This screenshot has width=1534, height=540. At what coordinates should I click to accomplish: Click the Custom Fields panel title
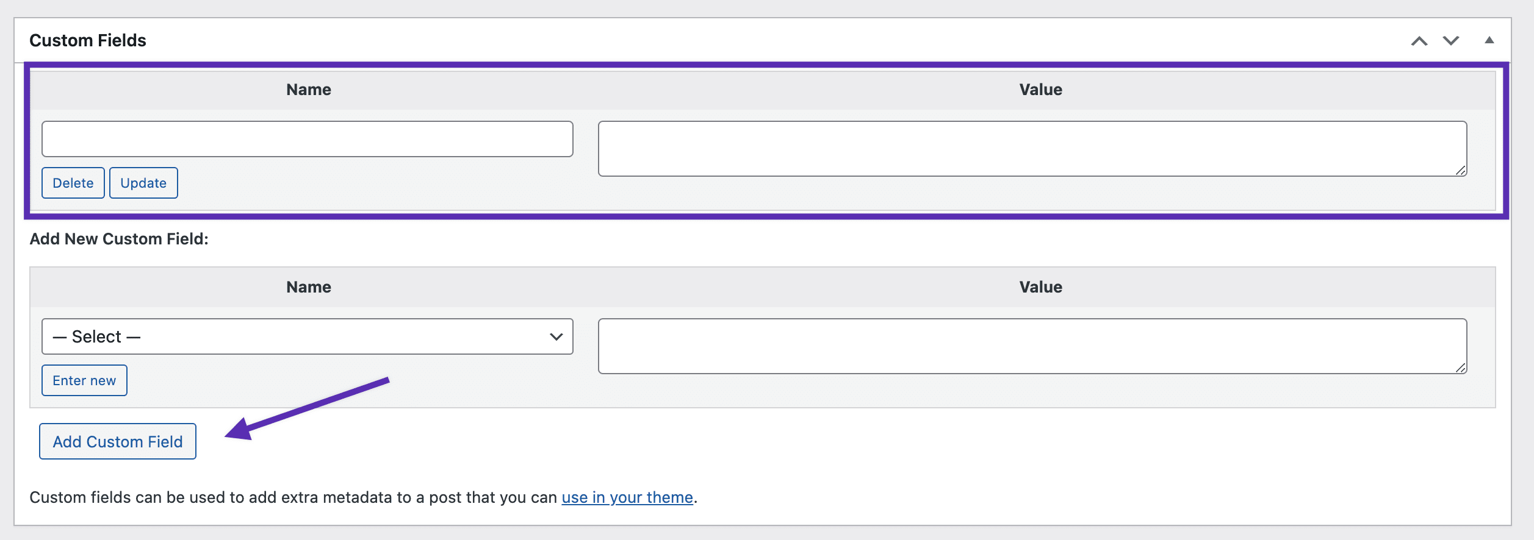pos(88,40)
